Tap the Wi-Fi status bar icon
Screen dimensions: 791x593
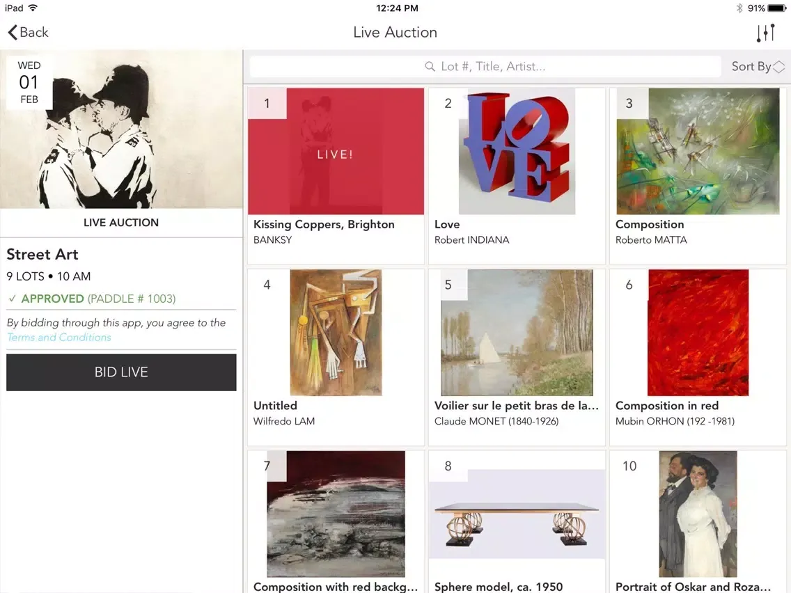[33, 8]
